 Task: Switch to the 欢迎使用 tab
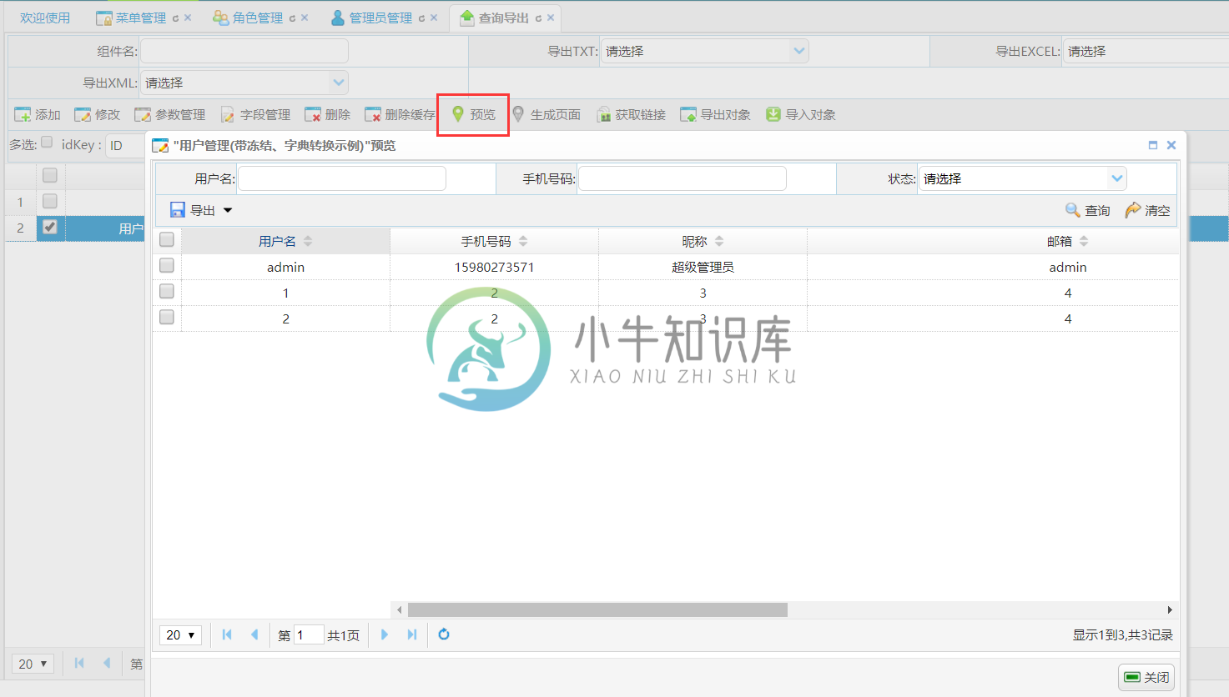[x=45, y=18]
